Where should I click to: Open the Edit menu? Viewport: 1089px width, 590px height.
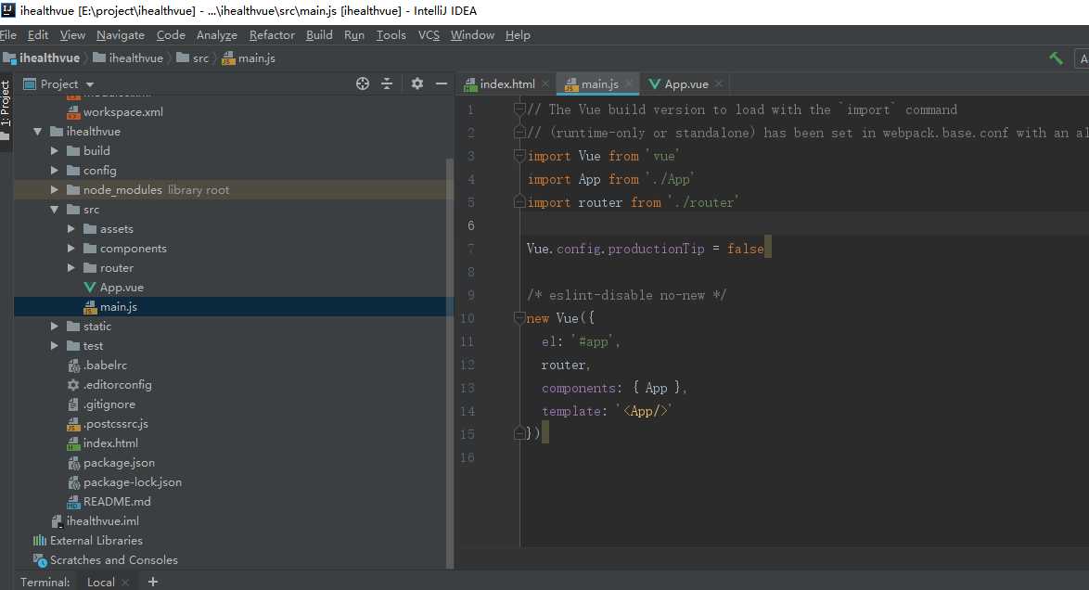point(37,34)
